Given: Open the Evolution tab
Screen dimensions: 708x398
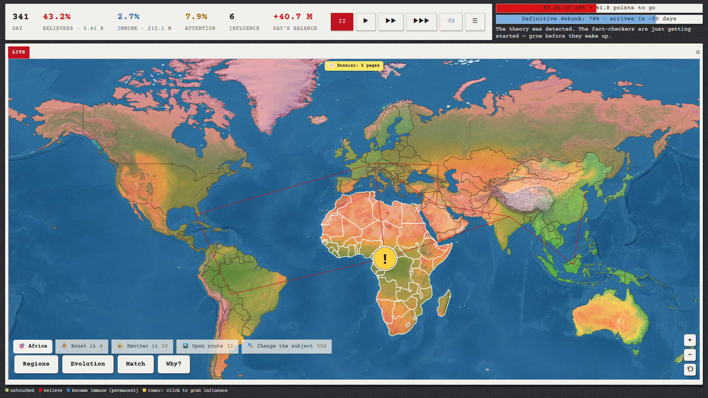Looking at the screenshot, I should [x=88, y=364].
